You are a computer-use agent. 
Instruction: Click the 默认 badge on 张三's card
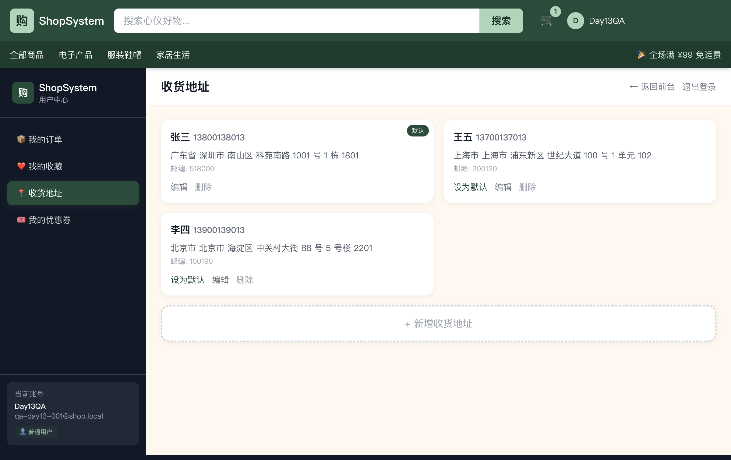coord(418,131)
